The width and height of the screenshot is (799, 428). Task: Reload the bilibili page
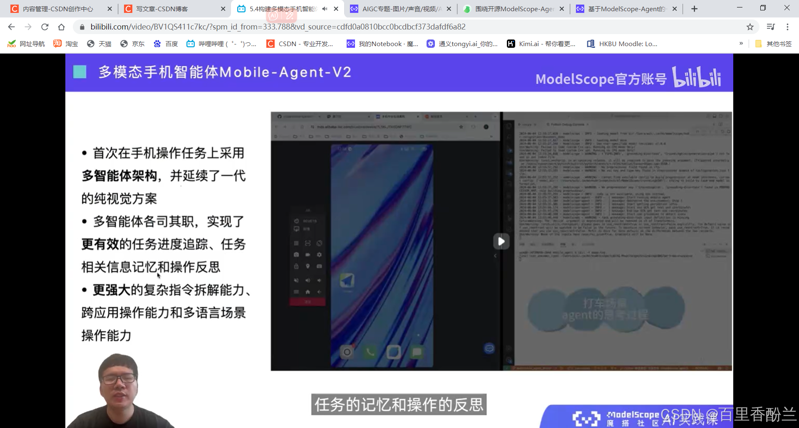tap(45, 27)
